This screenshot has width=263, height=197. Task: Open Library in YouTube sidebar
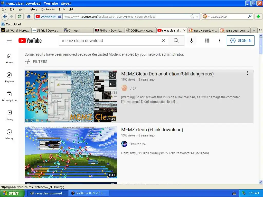(9, 116)
